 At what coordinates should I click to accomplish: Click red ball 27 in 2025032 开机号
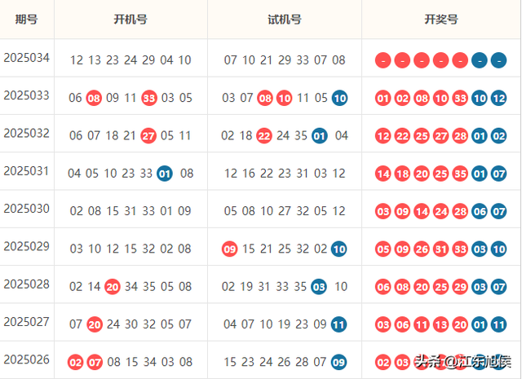click(148, 136)
